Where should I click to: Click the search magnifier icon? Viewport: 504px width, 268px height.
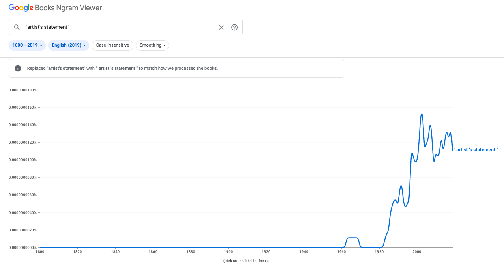[17, 27]
